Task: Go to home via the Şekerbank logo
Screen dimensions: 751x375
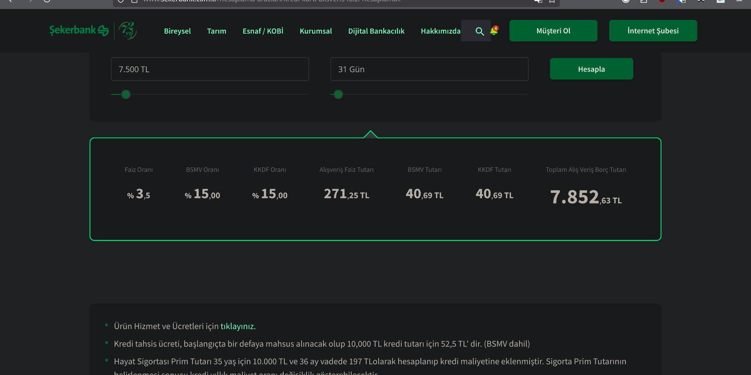Action: [x=79, y=30]
